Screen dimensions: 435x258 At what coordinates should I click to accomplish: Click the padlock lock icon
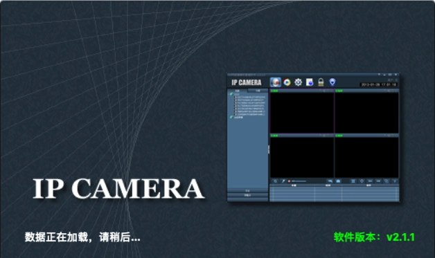pyautogui.click(x=321, y=82)
